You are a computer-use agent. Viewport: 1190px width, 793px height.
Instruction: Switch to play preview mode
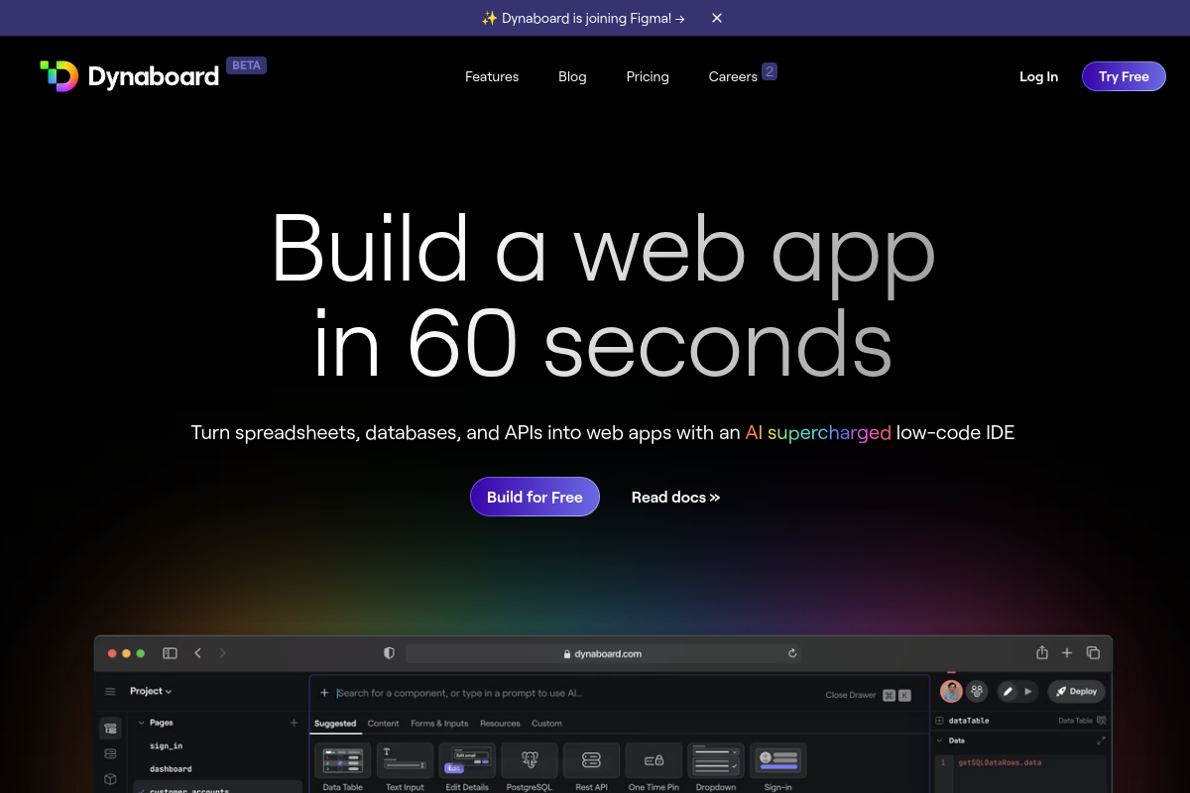[1028, 691]
